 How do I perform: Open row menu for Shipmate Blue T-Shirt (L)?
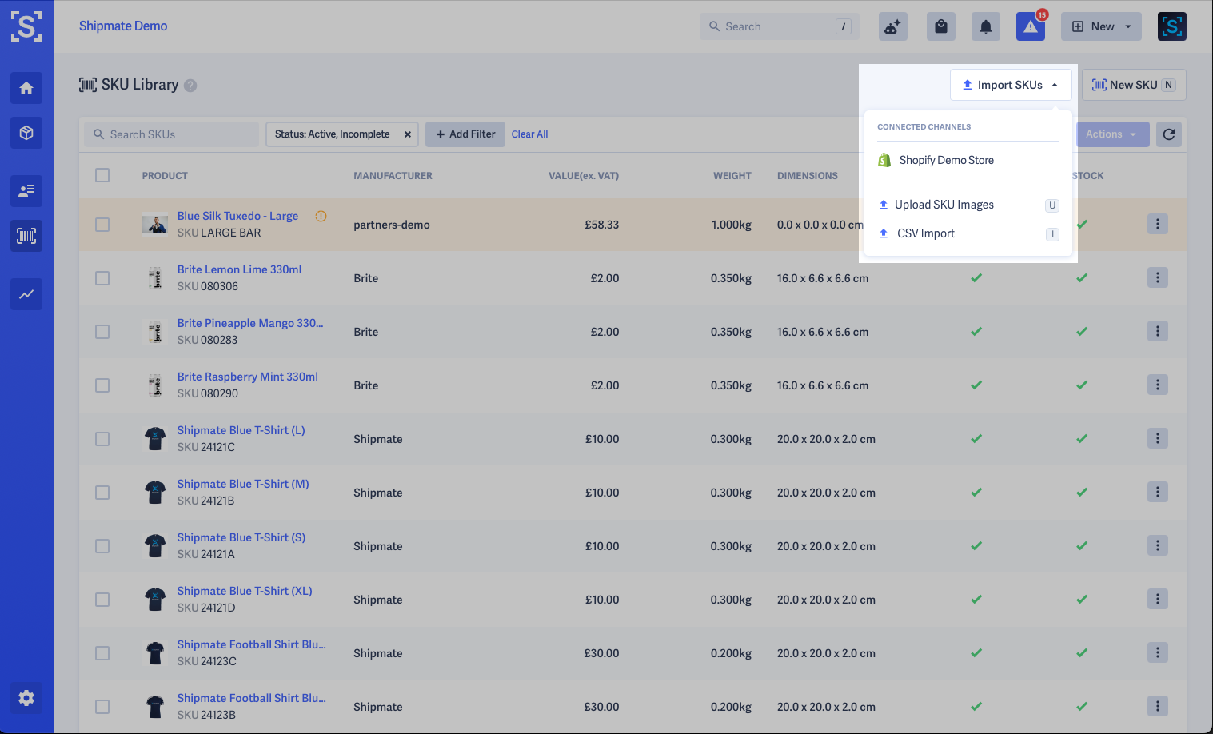1158,439
